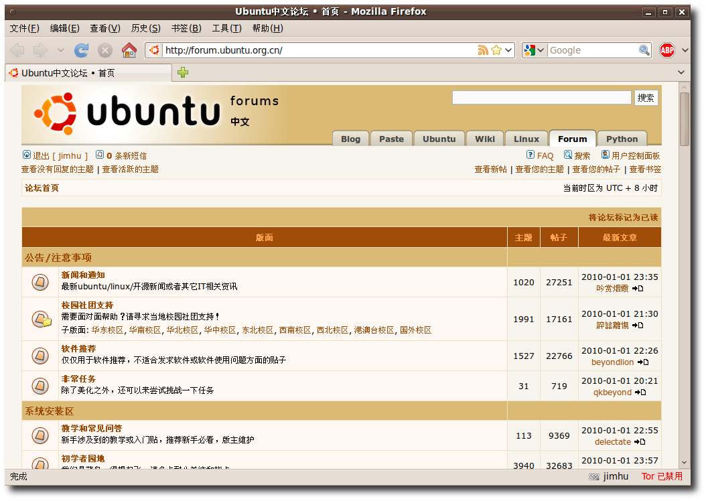This screenshot has height=501, width=706.
Task: Reload the page with the refresh icon
Action: point(82,50)
